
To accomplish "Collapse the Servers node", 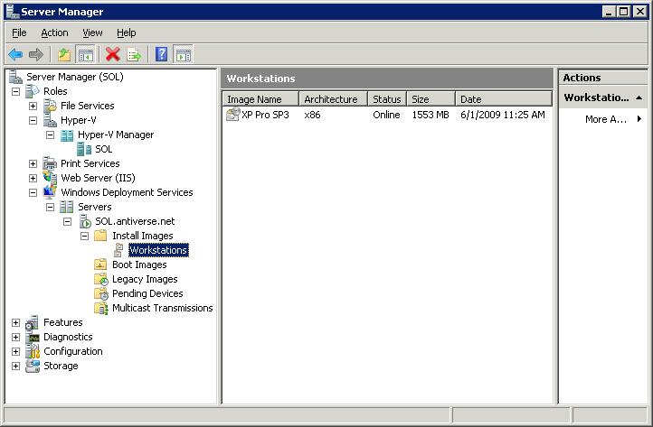I will coord(50,207).
